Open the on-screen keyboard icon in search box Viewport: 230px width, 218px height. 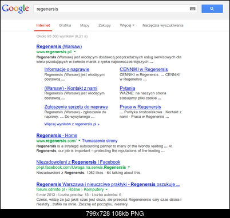click(193, 9)
